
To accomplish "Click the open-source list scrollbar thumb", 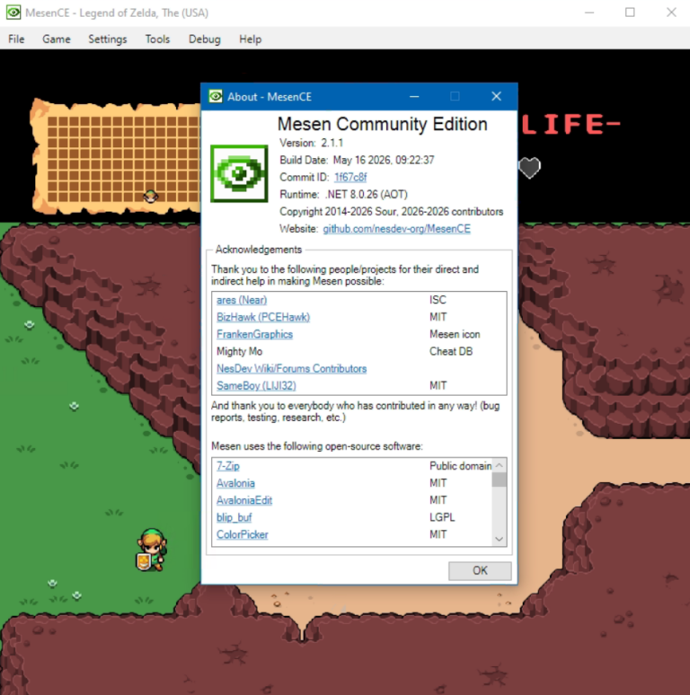I will [500, 479].
